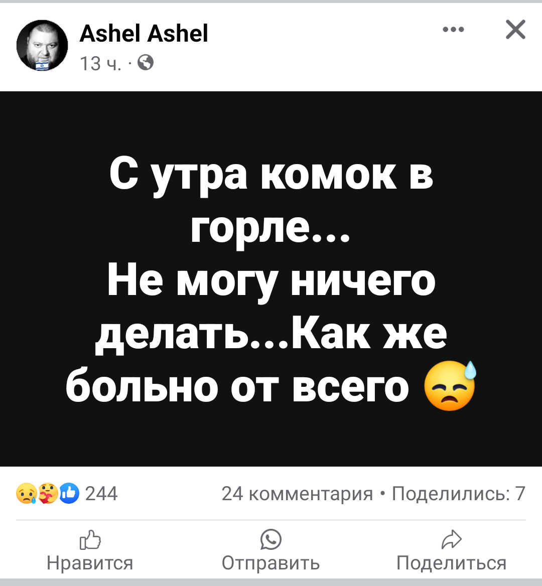
Task: Open the black text post image
Action: pos(271,279)
